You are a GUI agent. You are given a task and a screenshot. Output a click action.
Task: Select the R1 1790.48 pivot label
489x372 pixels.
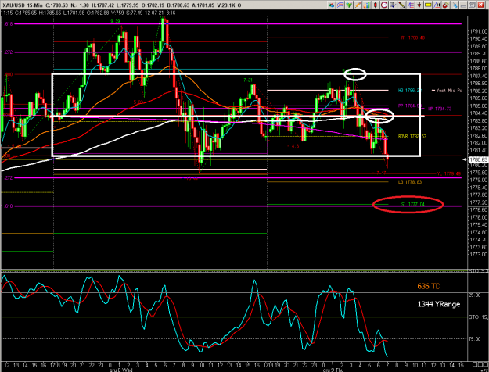pyautogui.click(x=413, y=38)
